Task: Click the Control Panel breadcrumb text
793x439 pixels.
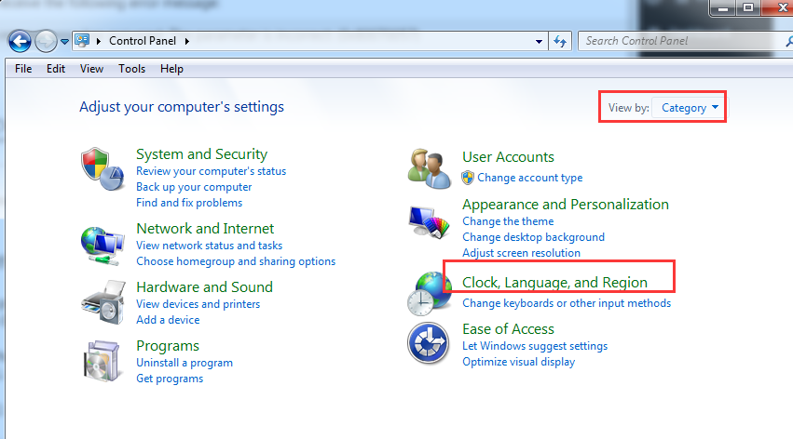Action: (x=143, y=41)
